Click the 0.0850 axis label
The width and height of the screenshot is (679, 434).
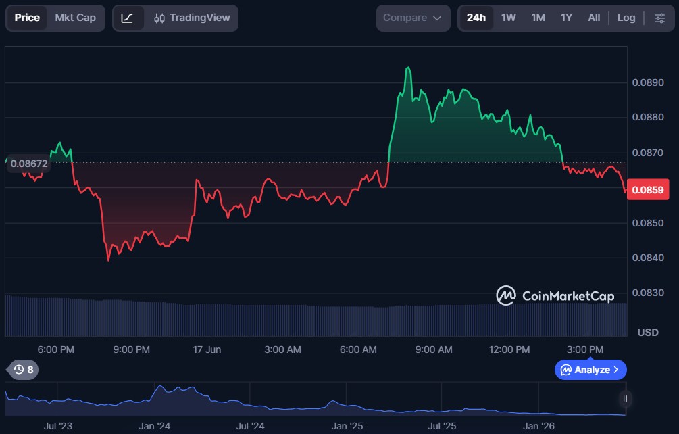coord(648,223)
